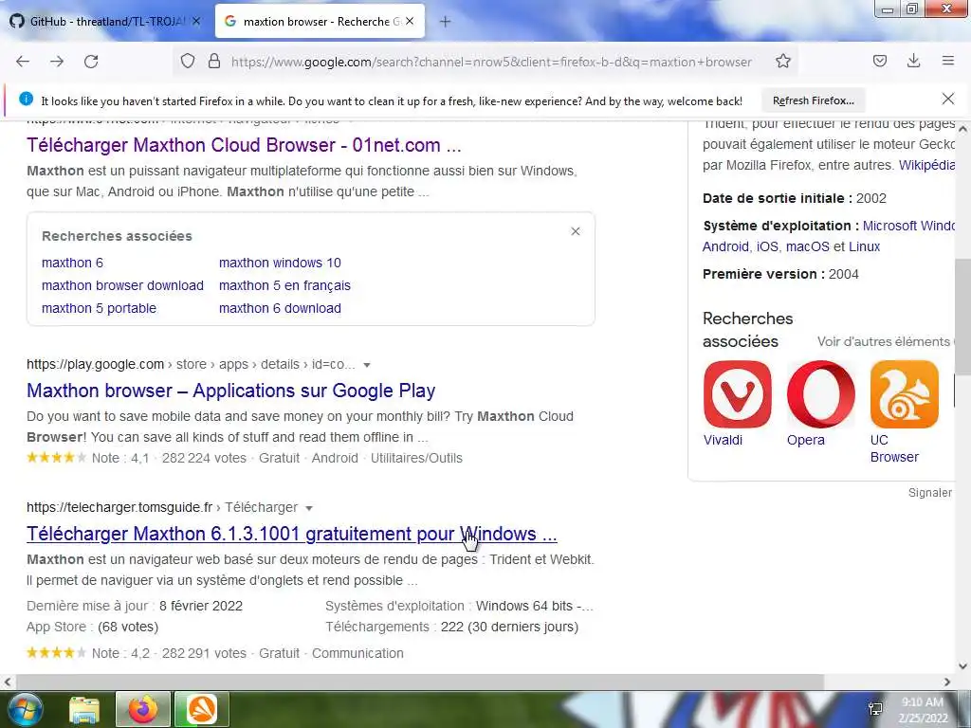971x728 pixels.
Task: Click the UC Browser thumbnail
Action: [904, 394]
